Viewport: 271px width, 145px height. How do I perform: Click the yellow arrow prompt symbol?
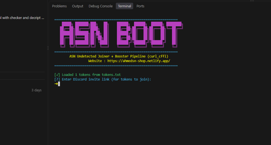[56, 84]
